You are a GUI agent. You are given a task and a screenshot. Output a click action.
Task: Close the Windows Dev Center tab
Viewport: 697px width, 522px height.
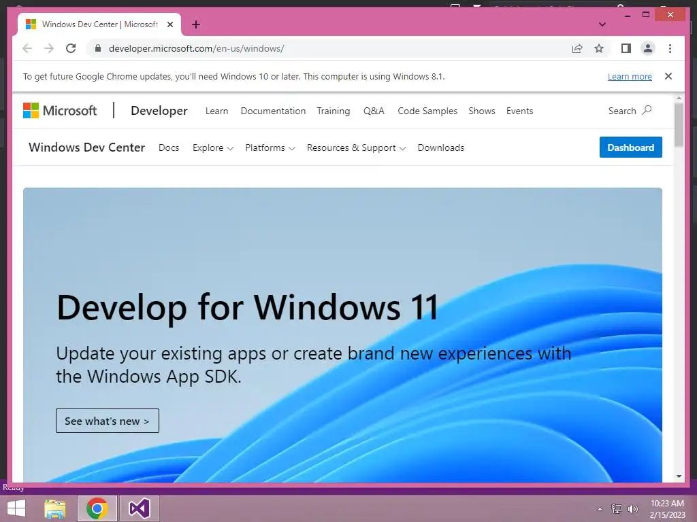[x=169, y=24]
